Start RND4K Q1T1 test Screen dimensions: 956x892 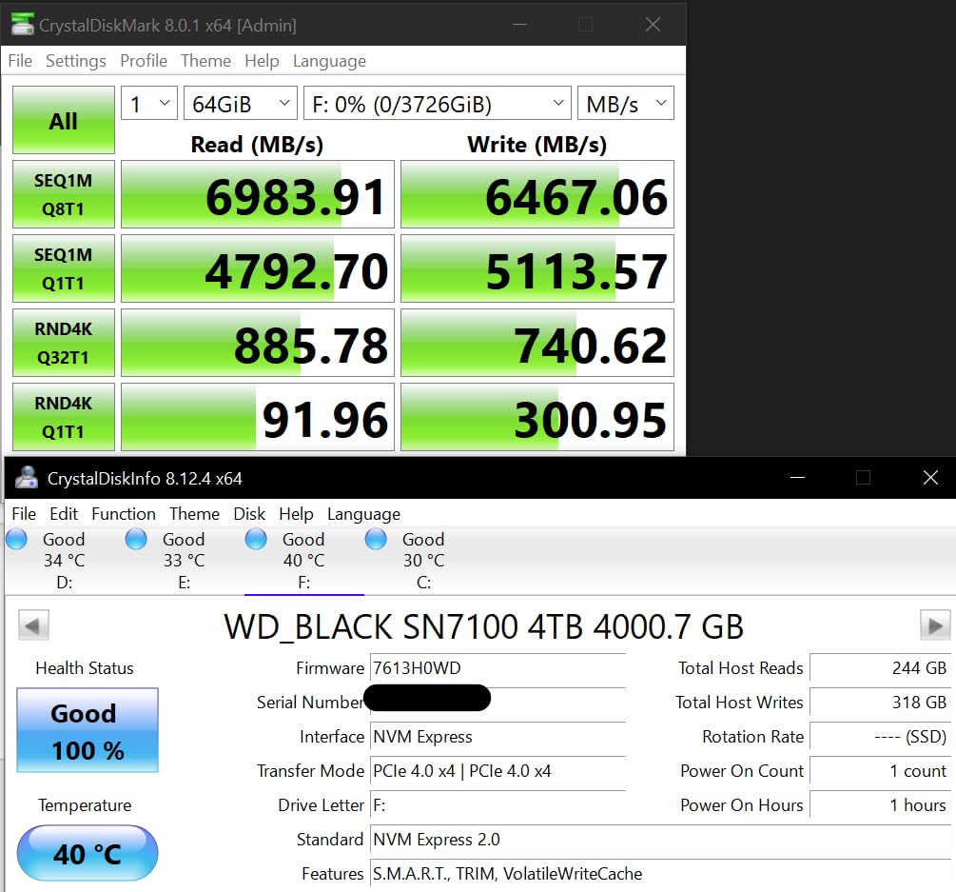pyautogui.click(x=64, y=417)
